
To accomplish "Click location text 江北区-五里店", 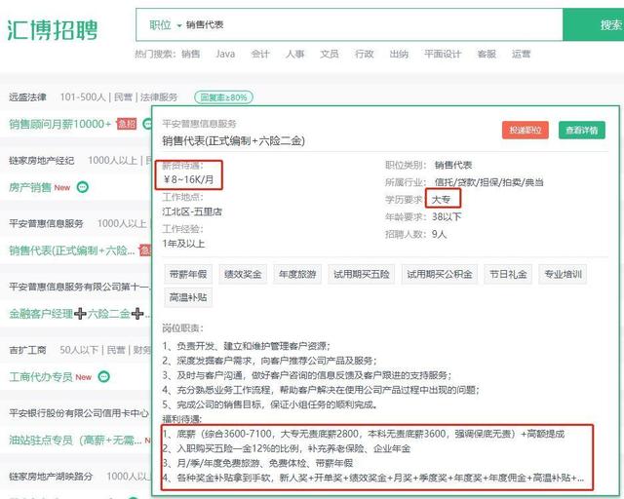I will click(192, 211).
